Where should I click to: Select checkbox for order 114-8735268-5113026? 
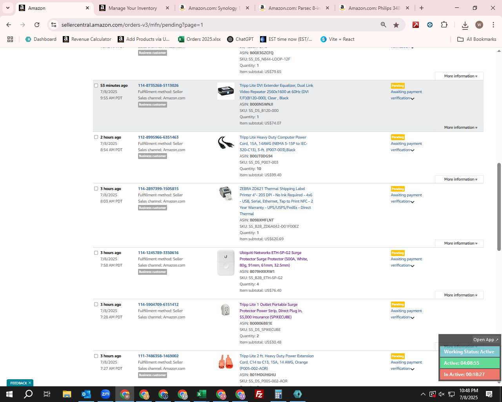click(x=96, y=86)
